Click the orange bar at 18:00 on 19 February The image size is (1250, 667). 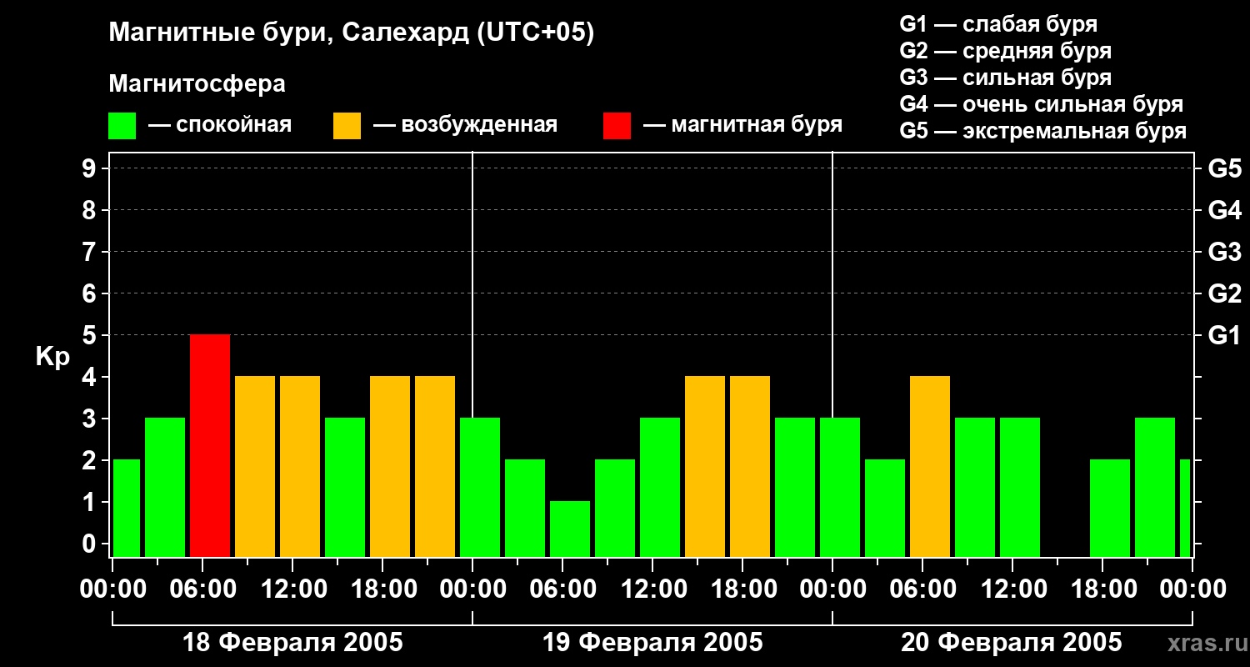(x=750, y=466)
